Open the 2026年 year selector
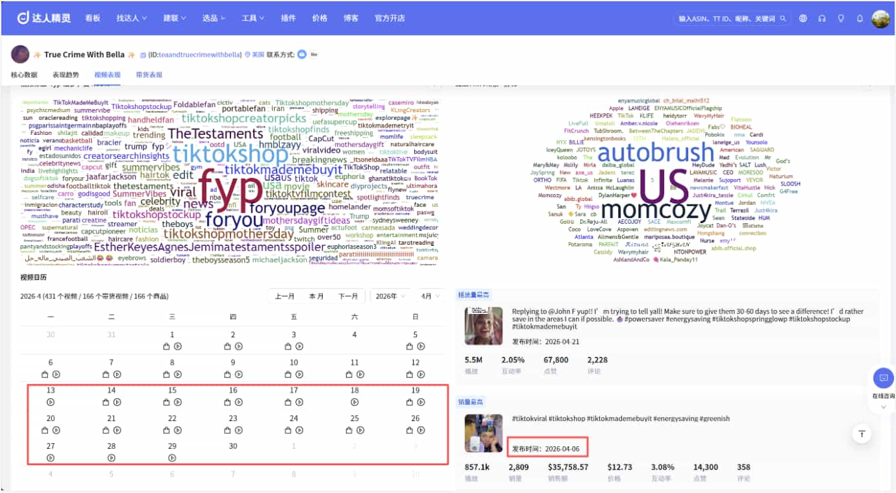This screenshot has height=493, width=896. tap(390, 296)
